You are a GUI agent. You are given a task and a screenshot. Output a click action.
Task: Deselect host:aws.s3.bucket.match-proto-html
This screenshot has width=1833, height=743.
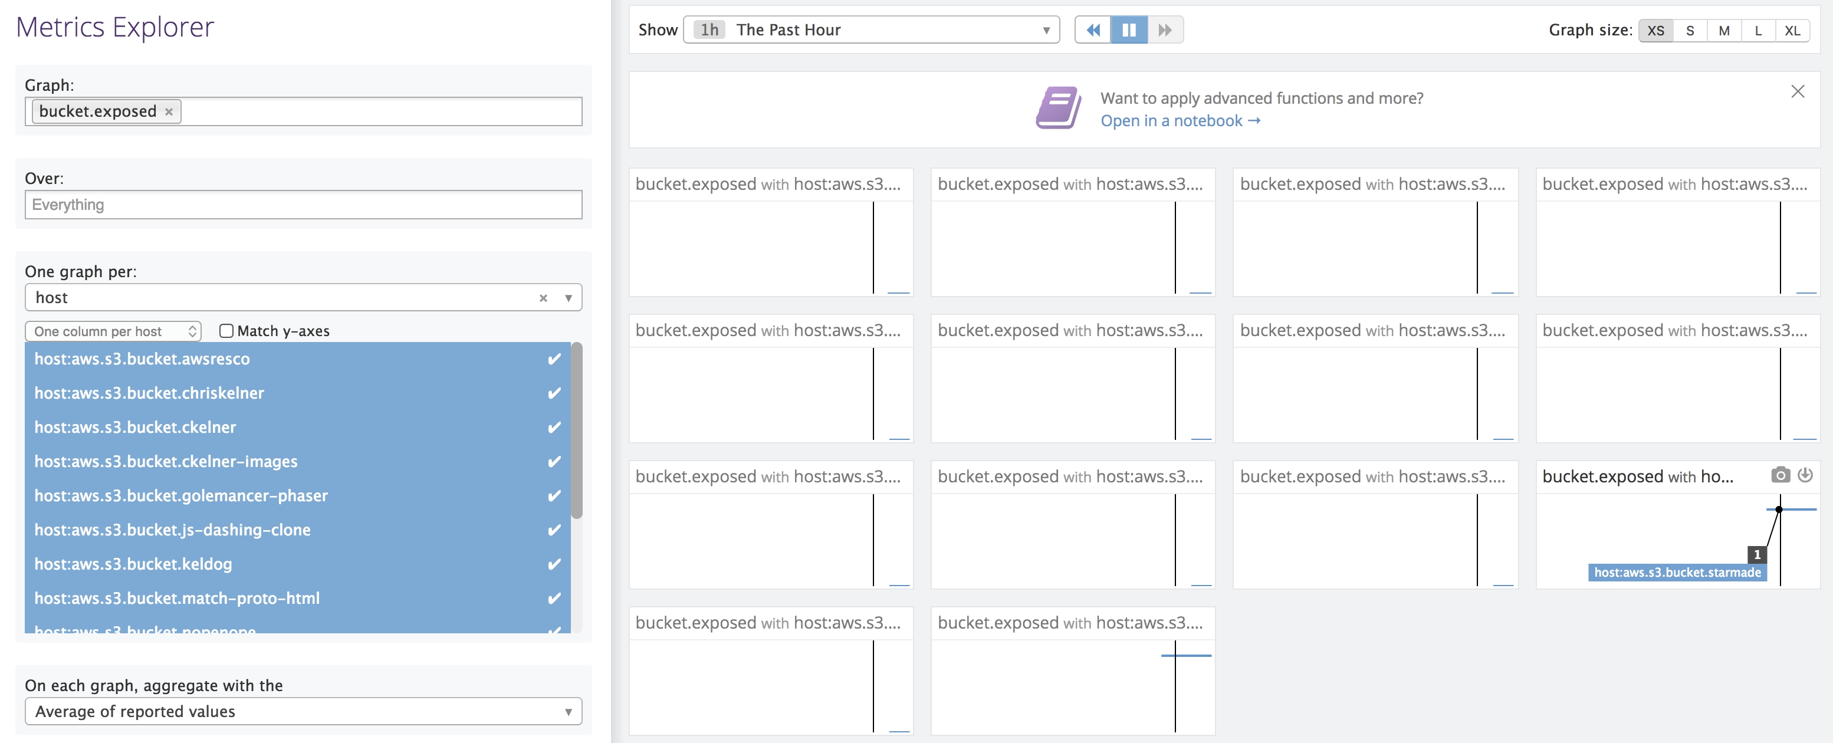point(297,599)
